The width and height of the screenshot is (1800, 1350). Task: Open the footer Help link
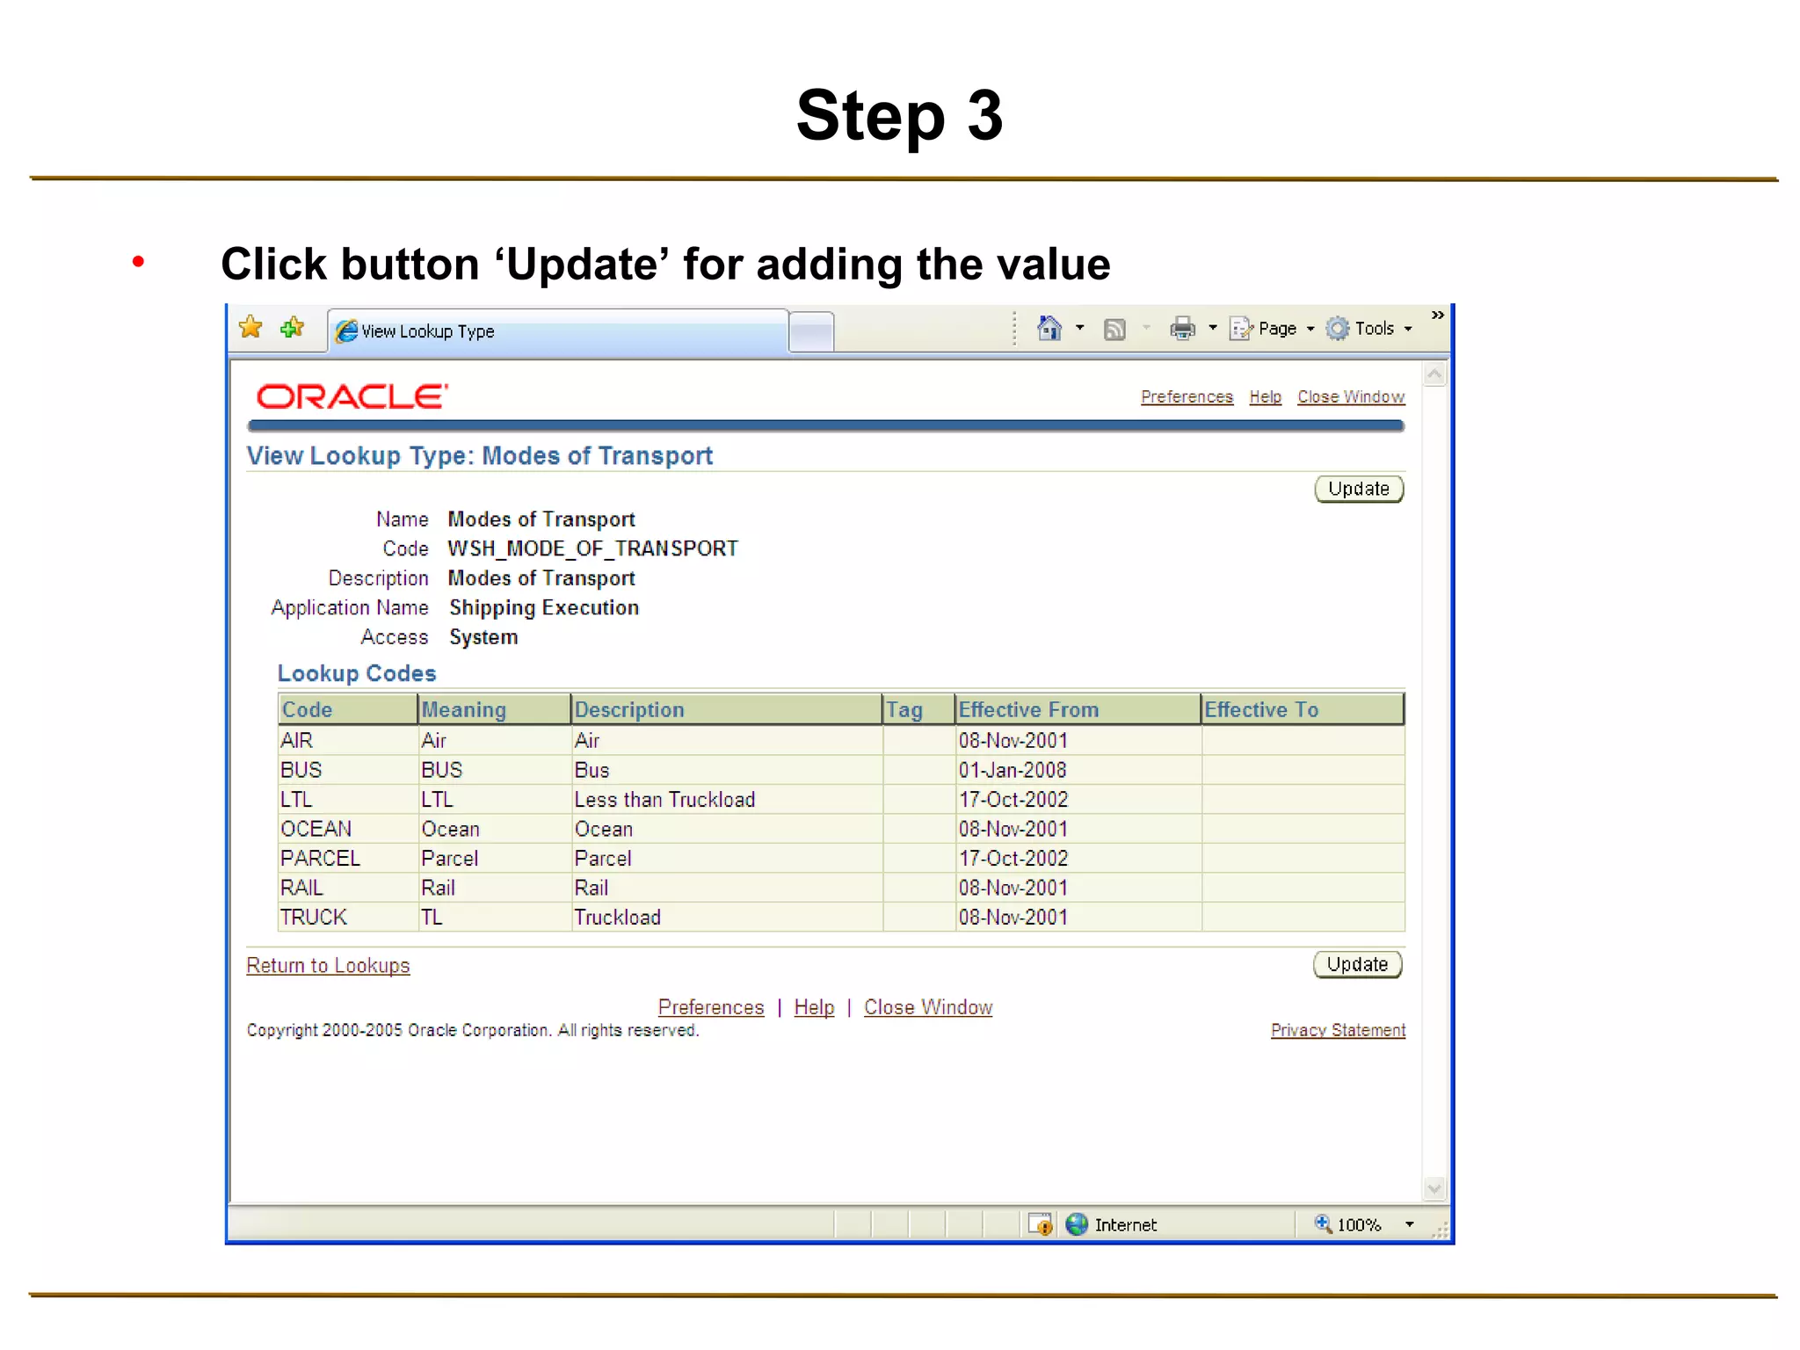[x=814, y=1007]
